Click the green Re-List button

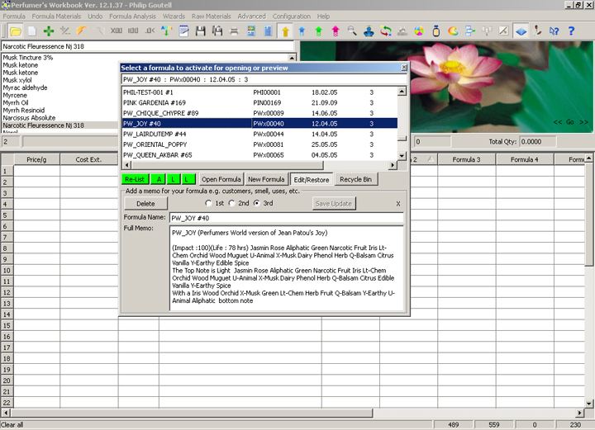(135, 179)
